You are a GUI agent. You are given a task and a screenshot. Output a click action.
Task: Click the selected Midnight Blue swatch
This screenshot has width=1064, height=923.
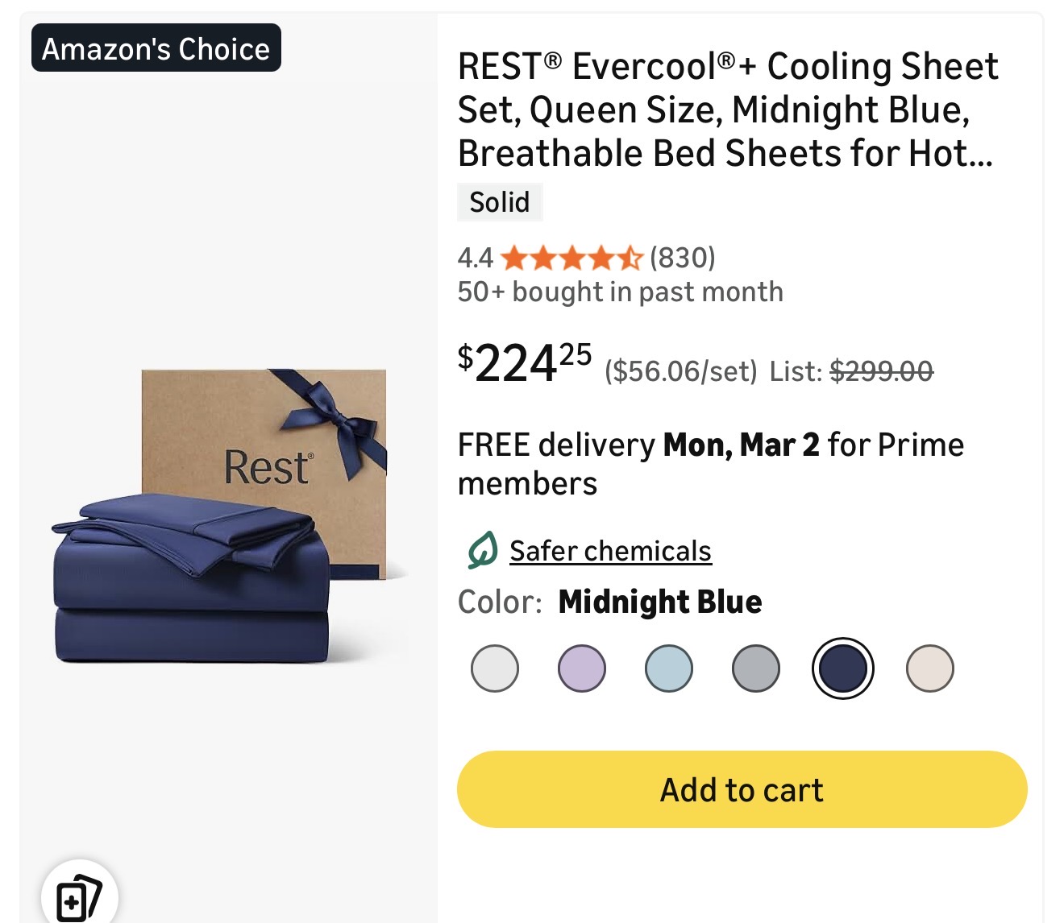tap(842, 668)
